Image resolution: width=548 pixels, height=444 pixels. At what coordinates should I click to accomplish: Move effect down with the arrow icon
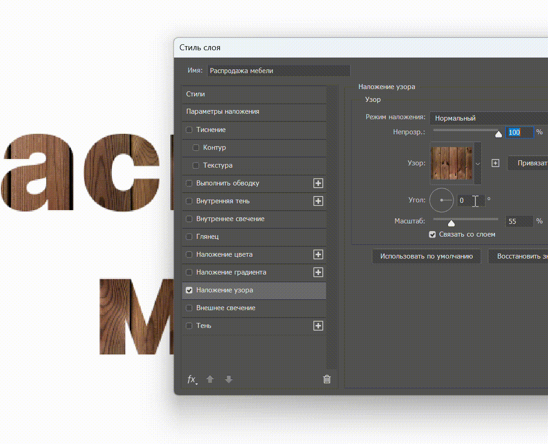tap(229, 379)
